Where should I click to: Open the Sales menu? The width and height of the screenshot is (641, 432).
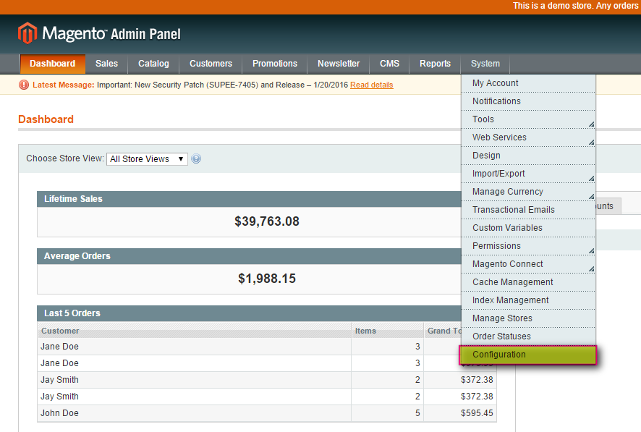click(x=106, y=64)
